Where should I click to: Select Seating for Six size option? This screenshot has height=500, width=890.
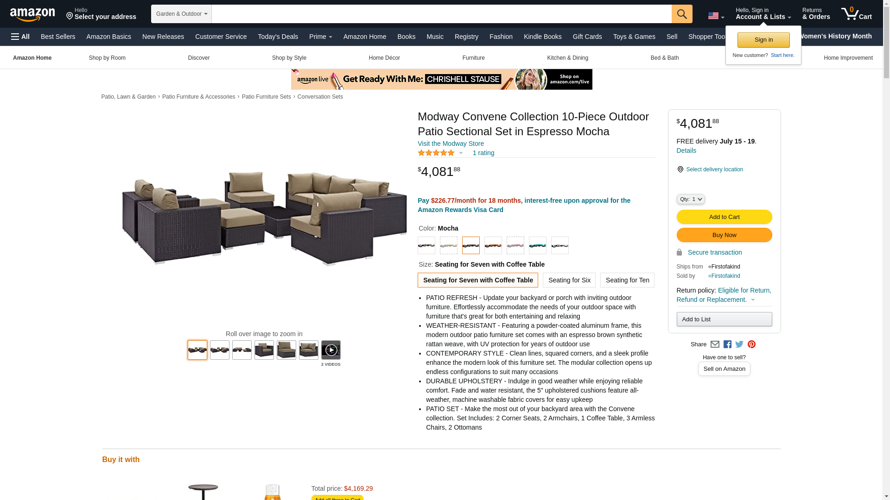pos(569,280)
